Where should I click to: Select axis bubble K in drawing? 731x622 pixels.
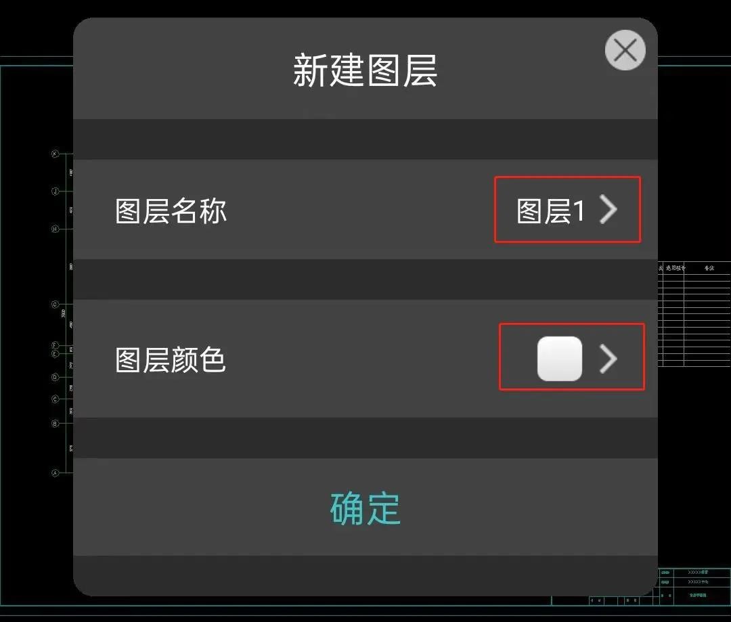55,154
